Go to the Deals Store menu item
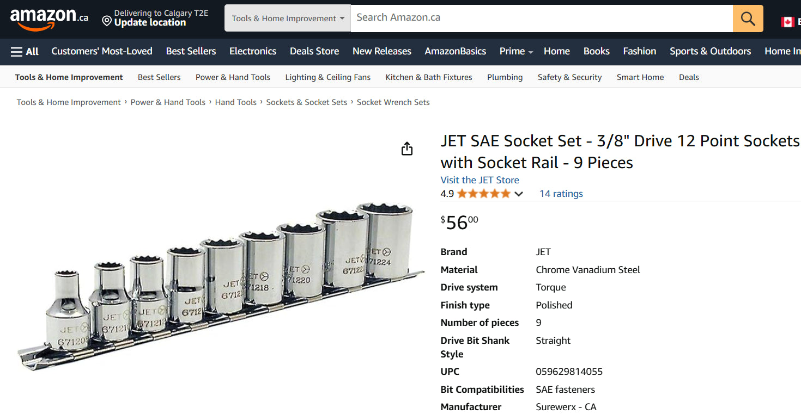 314,51
